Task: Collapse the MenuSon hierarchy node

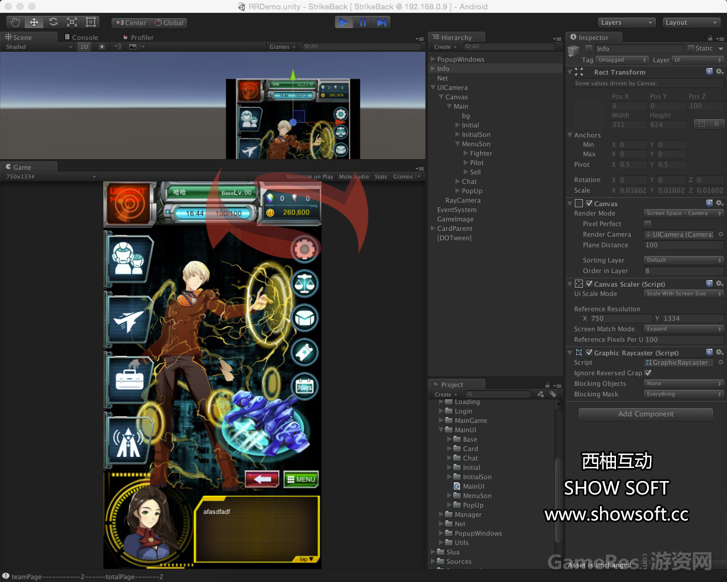Action: [x=457, y=144]
